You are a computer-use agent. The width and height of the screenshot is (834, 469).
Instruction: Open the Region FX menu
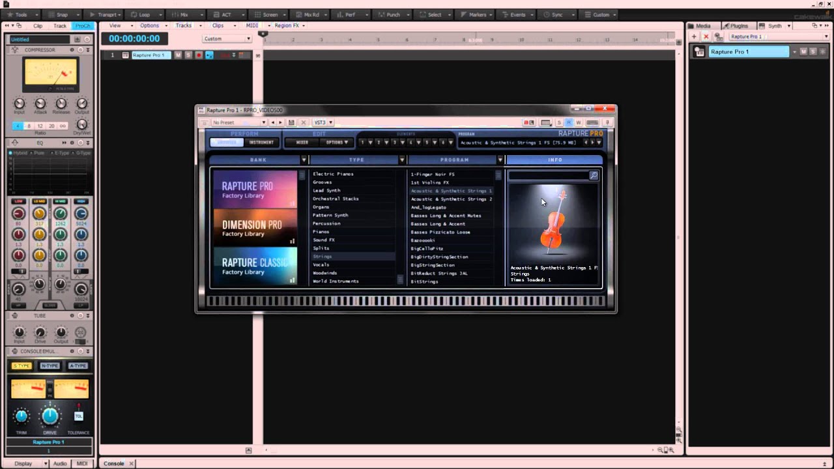coord(287,25)
